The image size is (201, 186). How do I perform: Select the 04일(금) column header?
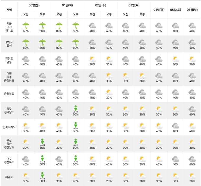159,10
